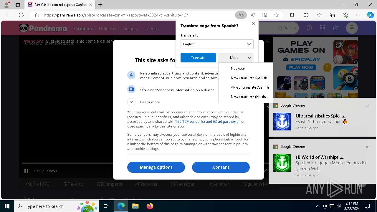Go to Siguiente episode
377x212 pixels.
(255, 184)
